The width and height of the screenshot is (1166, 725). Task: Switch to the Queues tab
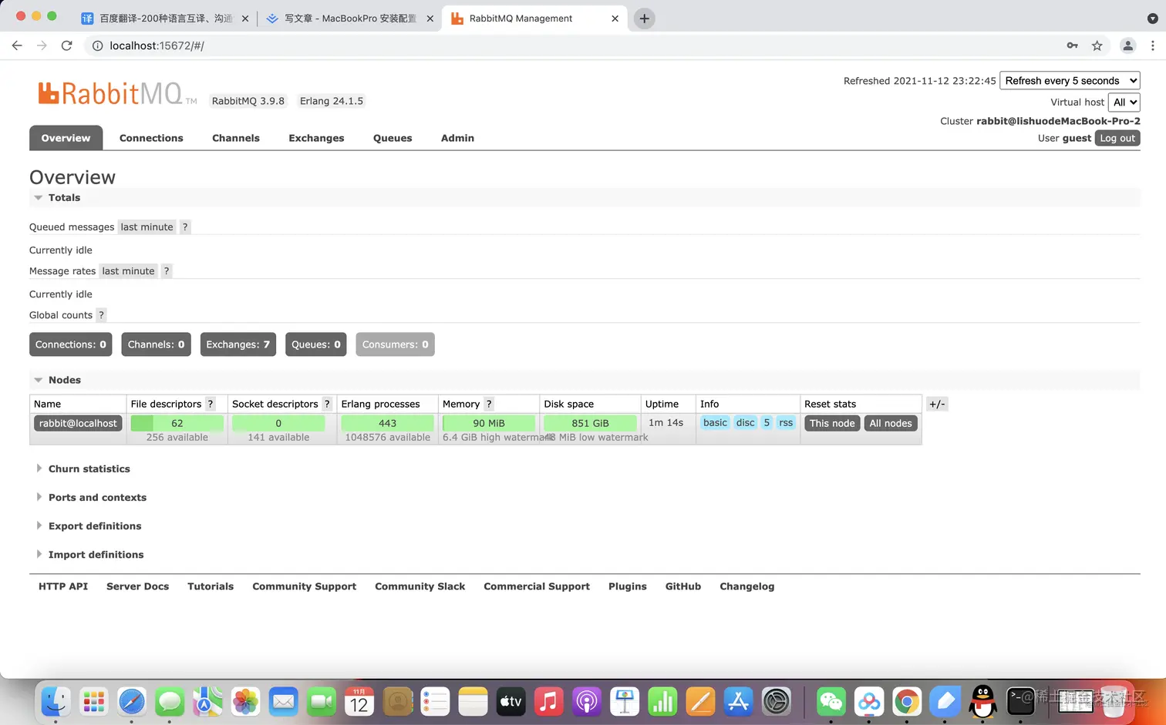[x=393, y=139]
